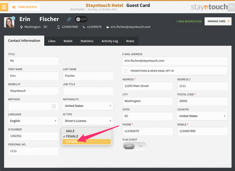
Task: Edit the Last Name field
Action: (x=88, y=76)
